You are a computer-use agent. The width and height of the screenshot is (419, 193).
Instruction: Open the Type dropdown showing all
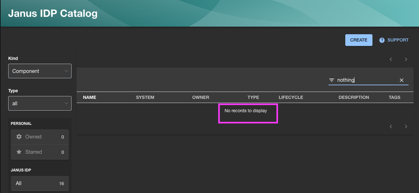(x=40, y=103)
